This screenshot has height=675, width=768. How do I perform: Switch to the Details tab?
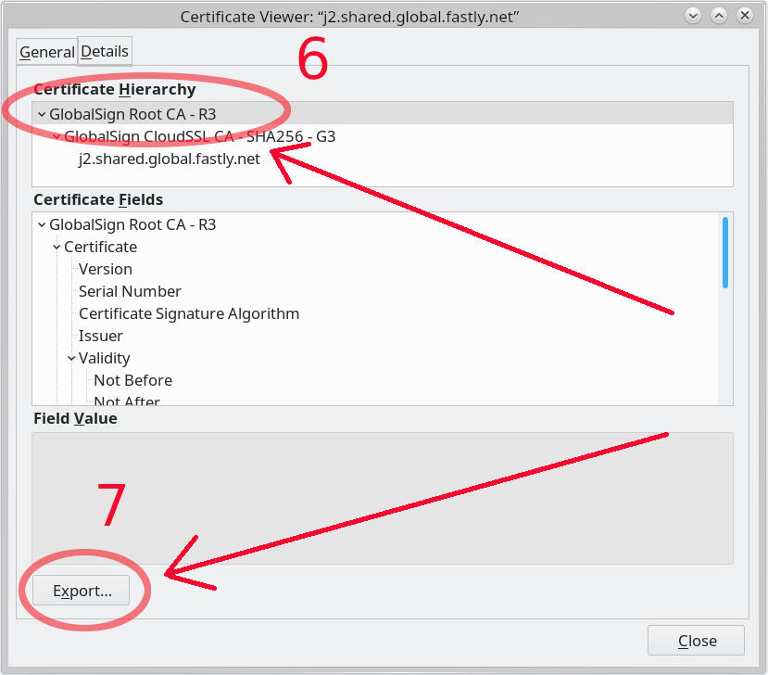click(x=105, y=51)
